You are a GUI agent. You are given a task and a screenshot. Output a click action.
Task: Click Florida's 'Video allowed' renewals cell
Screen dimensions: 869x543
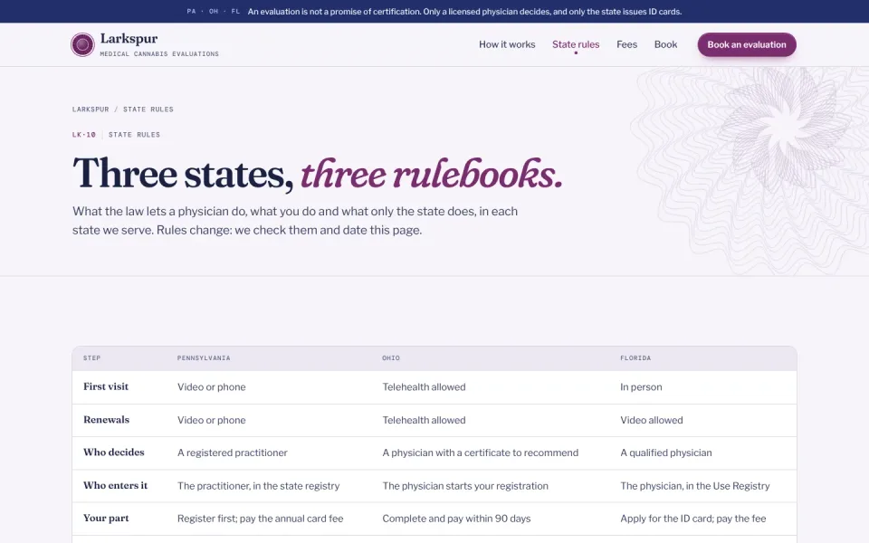[x=651, y=420]
